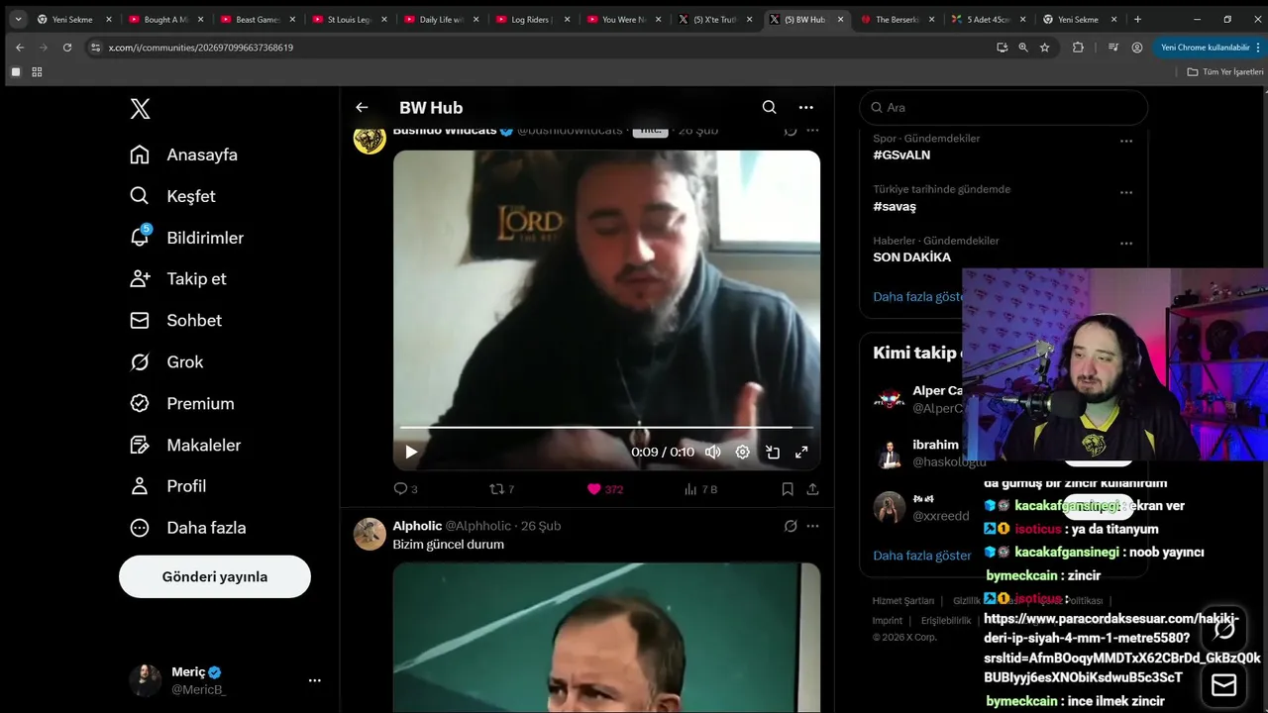Open floating Grok button
The image size is (1268, 713).
coord(1224,628)
